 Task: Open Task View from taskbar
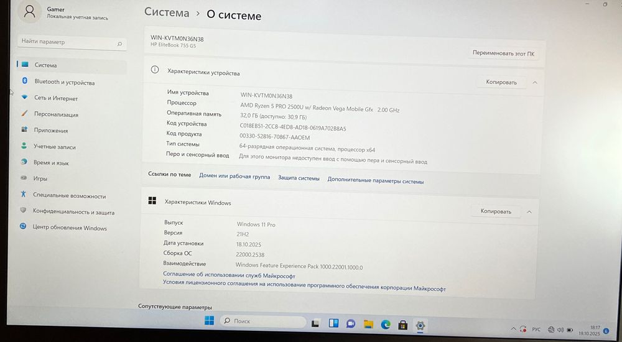315,323
